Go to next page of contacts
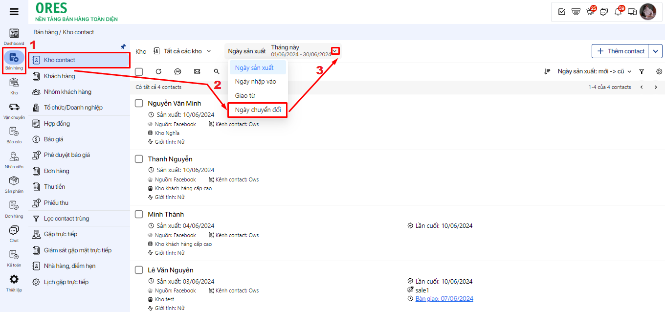Image resolution: width=665 pixels, height=312 pixels. point(656,87)
